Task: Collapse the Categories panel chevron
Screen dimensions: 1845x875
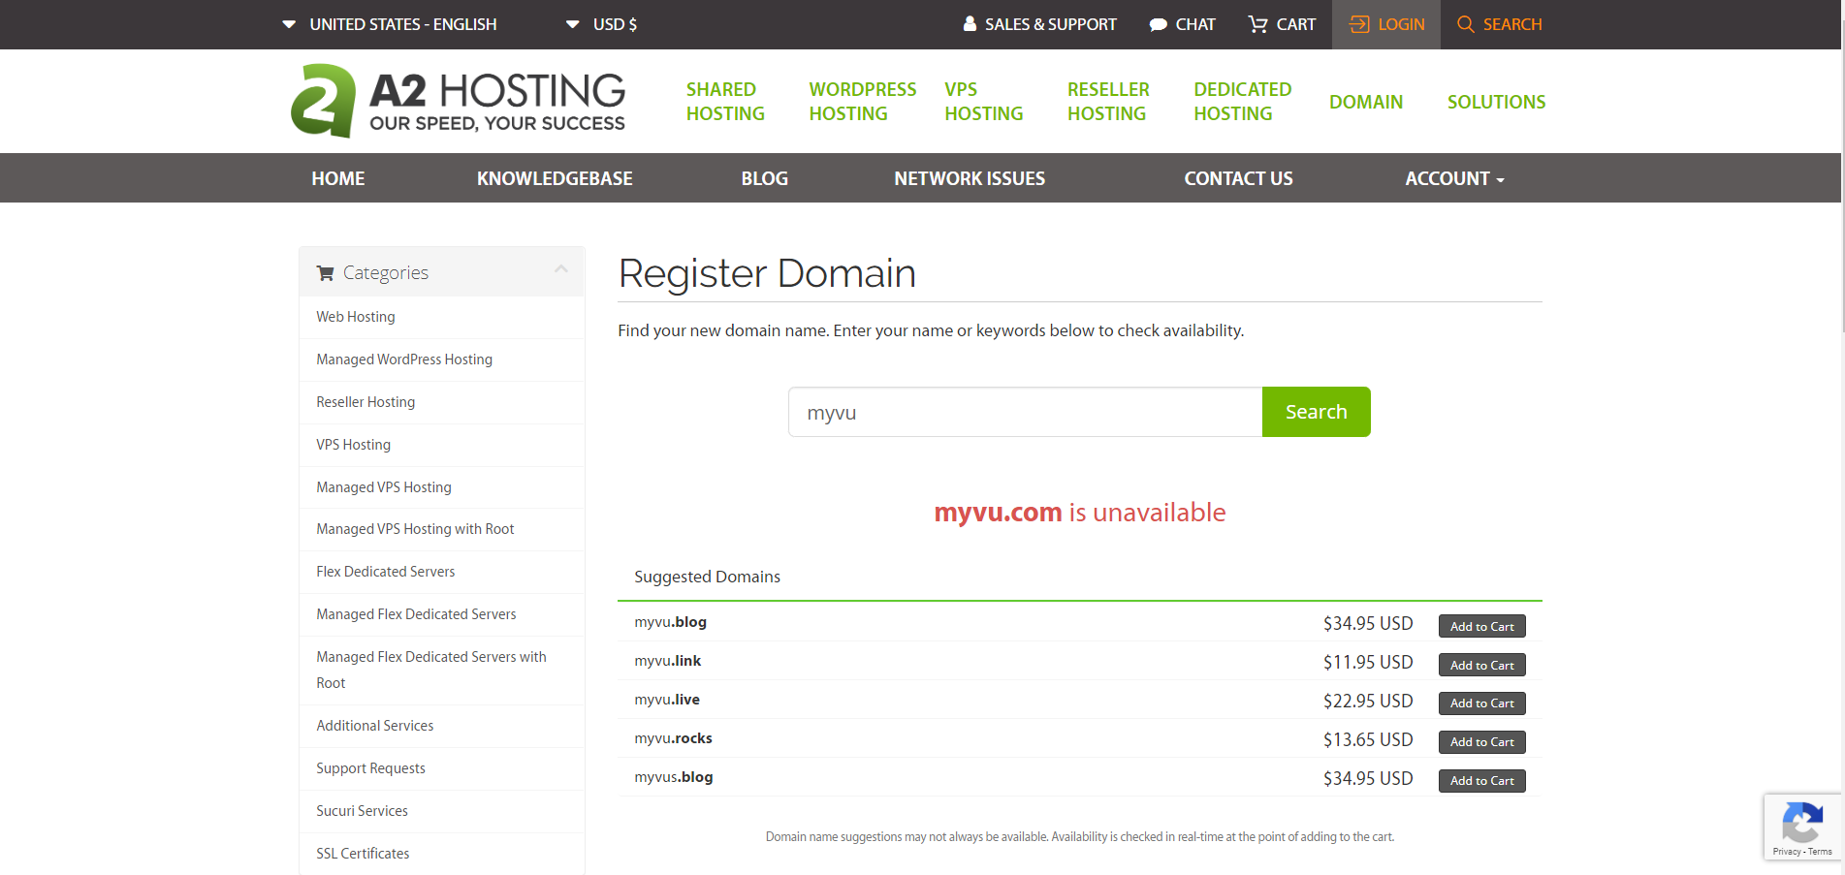Action: 560,270
